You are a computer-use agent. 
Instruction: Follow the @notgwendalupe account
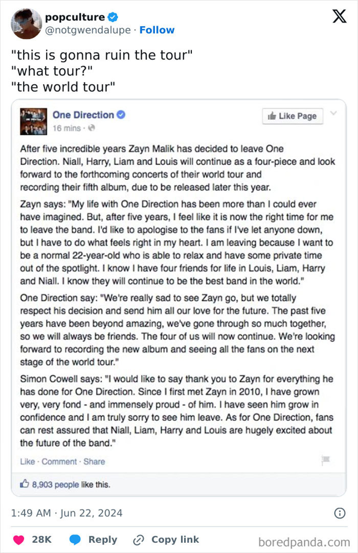click(x=157, y=30)
